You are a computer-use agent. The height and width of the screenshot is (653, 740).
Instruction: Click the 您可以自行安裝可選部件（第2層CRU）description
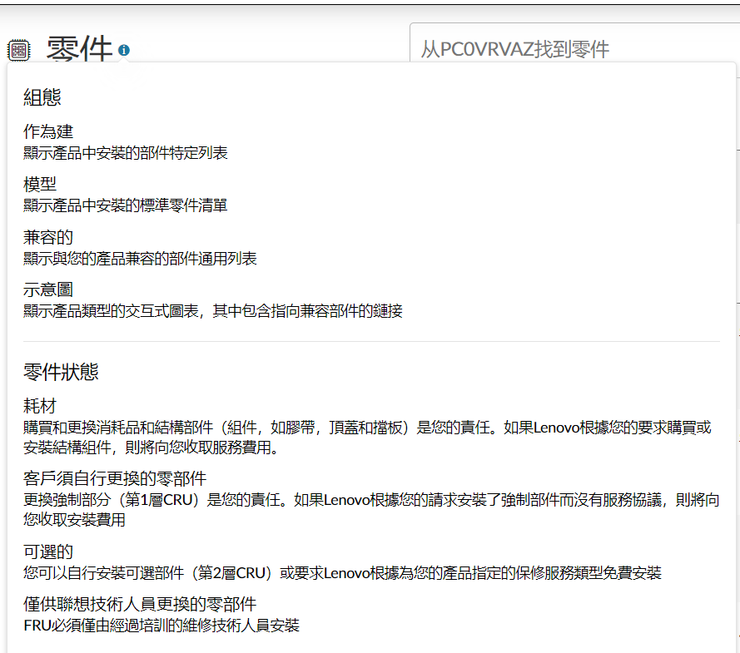pos(343,572)
